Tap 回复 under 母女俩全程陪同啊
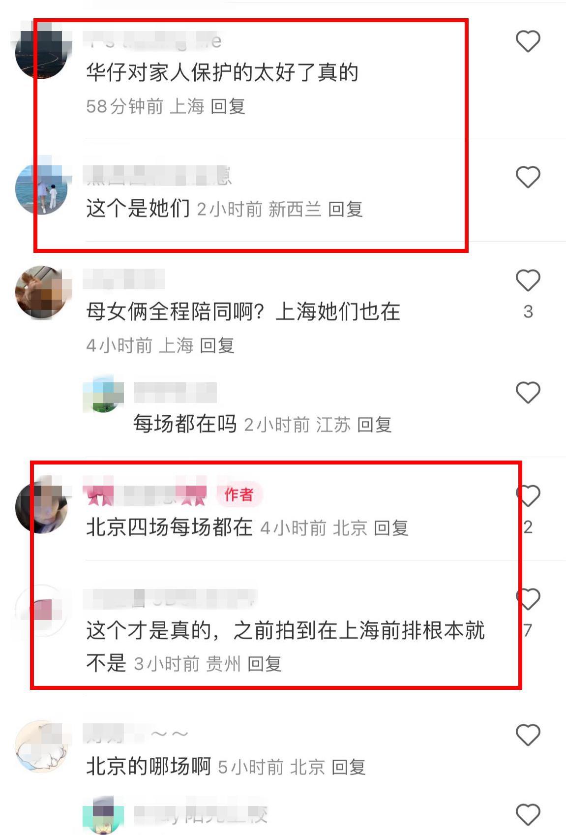 click(x=217, y=345)
